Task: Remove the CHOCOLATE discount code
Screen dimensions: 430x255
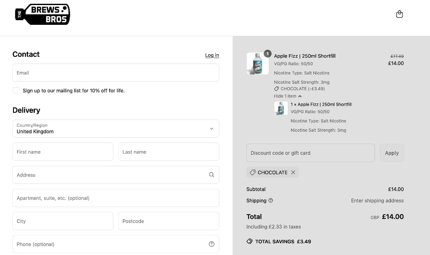Action: click(x=293, y=172)
